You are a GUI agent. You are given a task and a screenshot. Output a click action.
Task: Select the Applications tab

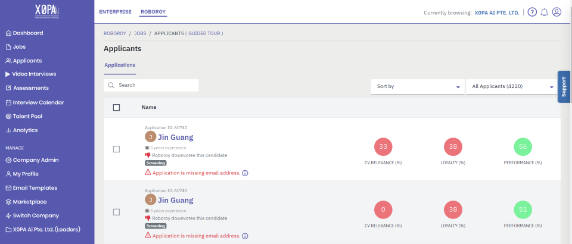point(120,65)
